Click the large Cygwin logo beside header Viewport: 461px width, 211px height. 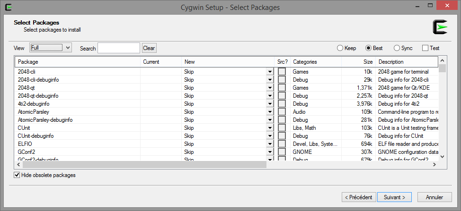click(440, 27)
